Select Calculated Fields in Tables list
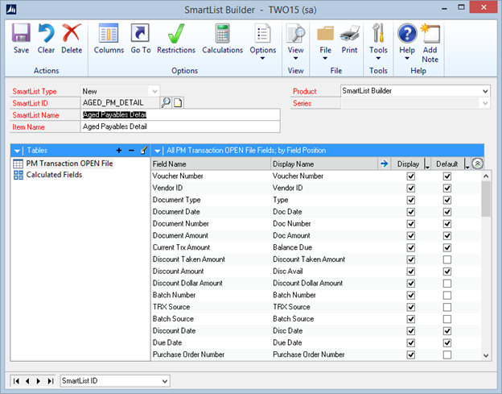 click(54, 175)
